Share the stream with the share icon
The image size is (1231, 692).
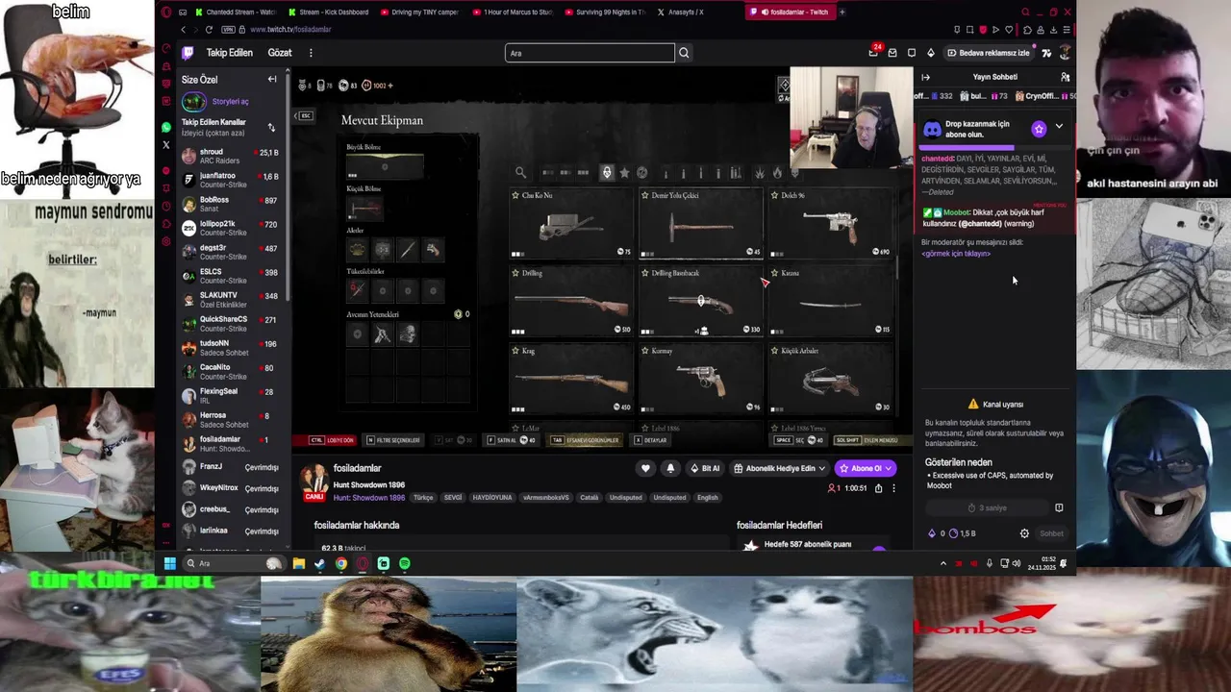878,488
